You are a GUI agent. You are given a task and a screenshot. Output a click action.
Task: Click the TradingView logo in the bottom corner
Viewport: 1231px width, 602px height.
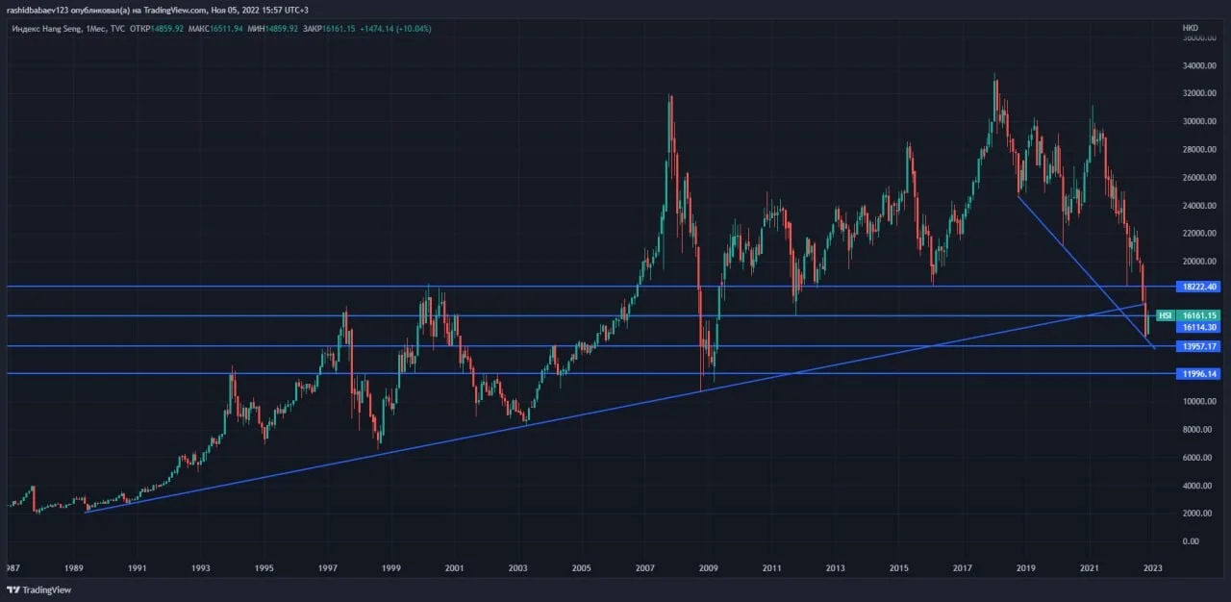pyautogui.click(x=38, y=589)
